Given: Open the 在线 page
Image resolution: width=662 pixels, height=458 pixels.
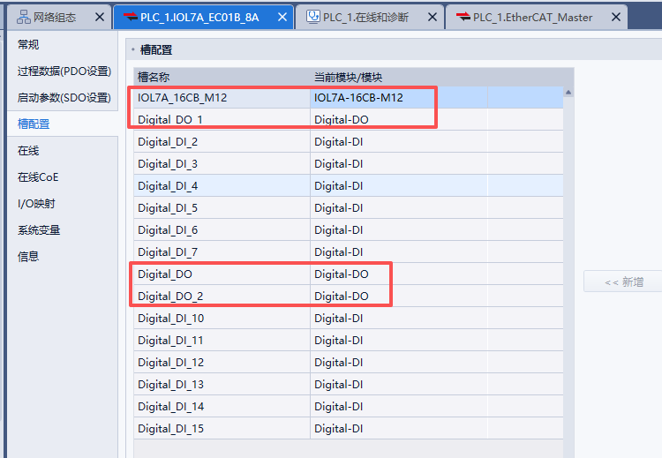Looking at the screenshot, I should tap(28, 151).
